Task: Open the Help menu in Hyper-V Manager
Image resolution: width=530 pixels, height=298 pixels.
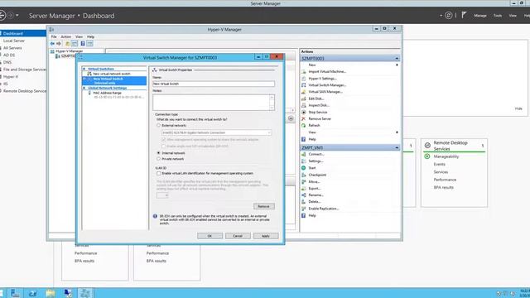Action: (90, 36)
